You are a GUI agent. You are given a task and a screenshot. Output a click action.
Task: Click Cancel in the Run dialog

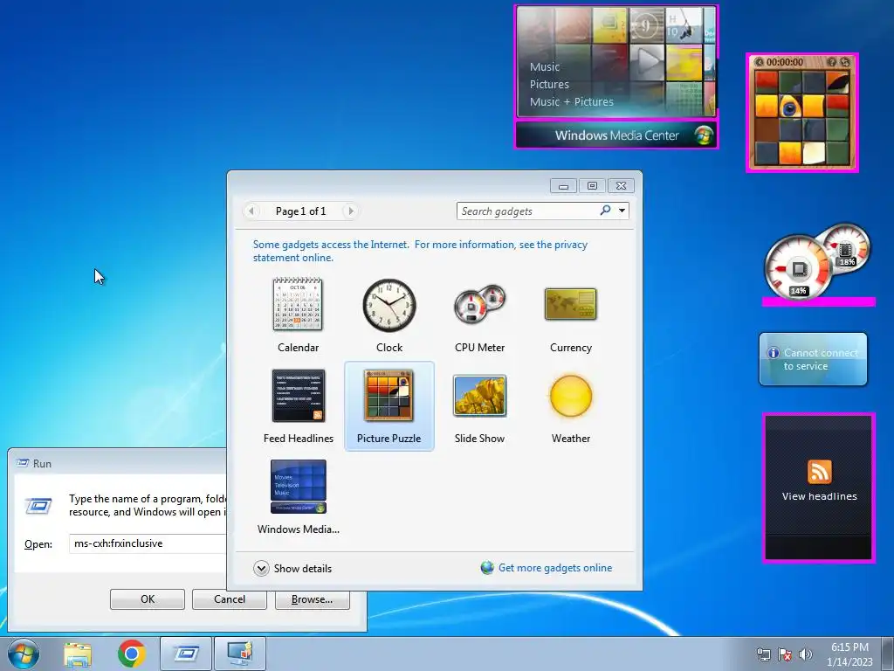[x=230, y=599]
